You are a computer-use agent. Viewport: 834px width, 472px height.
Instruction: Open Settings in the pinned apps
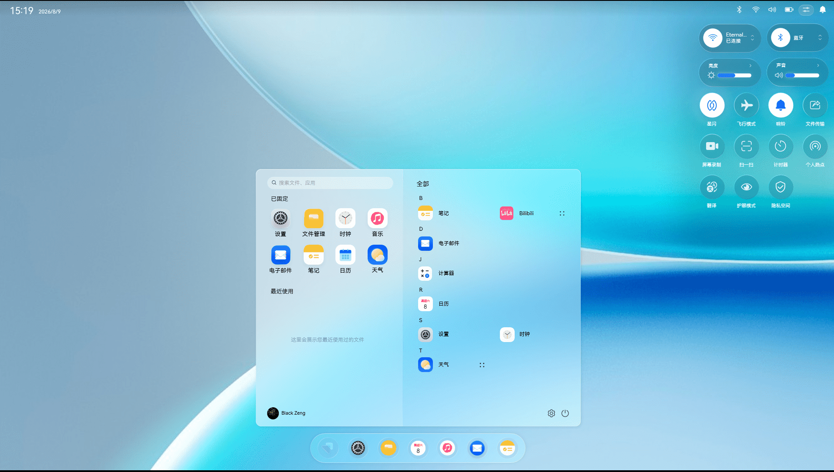(281, 219)
